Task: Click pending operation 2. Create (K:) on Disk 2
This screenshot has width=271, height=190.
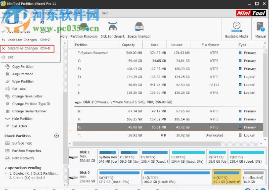Action: (x=27, y=178)
